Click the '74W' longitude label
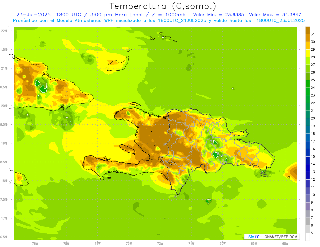The image size is (320, 247). click(97, 243)
